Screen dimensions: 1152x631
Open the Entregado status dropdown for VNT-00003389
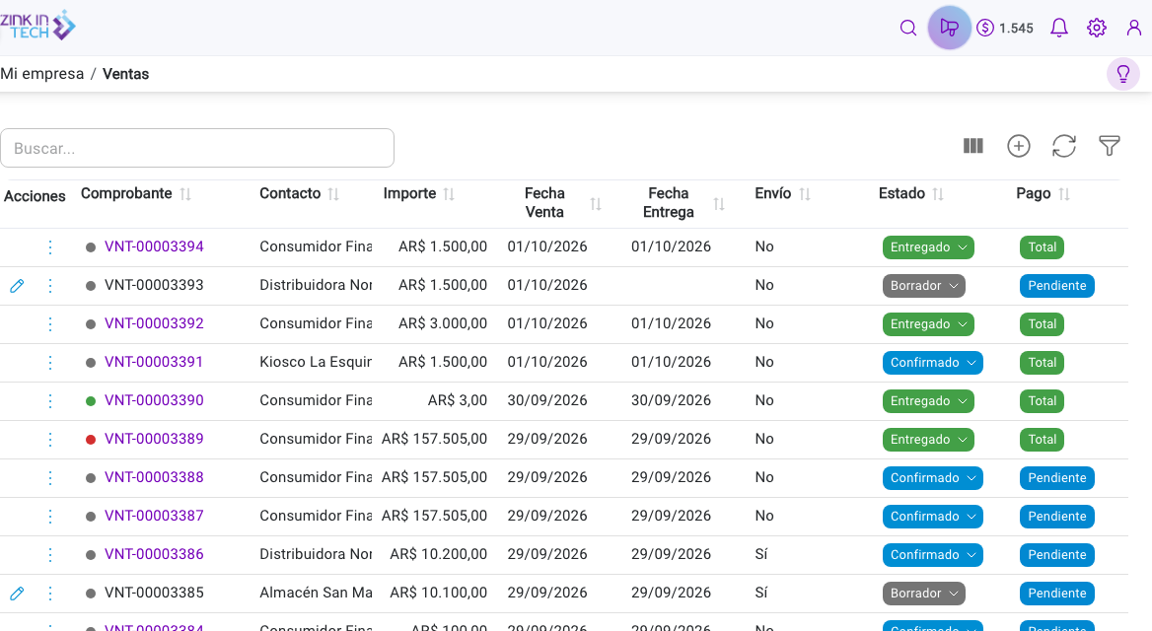click(928, 440)
